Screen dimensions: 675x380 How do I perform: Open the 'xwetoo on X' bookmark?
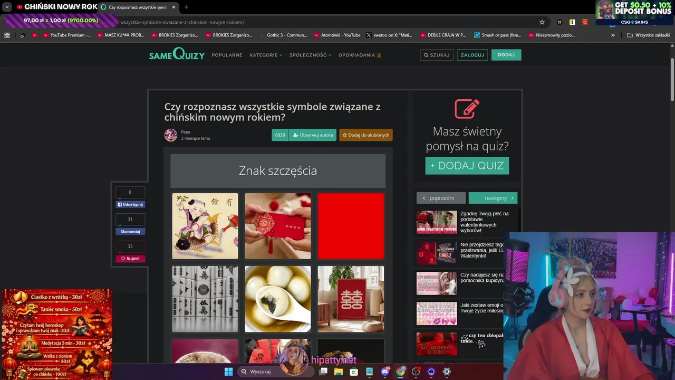point(389,35)
